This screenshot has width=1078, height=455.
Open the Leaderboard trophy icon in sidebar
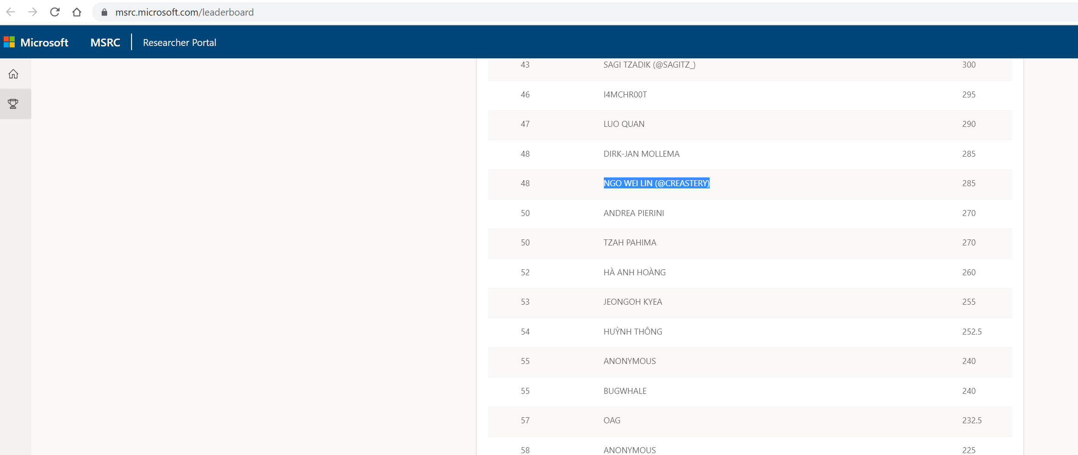coord(13,103)
